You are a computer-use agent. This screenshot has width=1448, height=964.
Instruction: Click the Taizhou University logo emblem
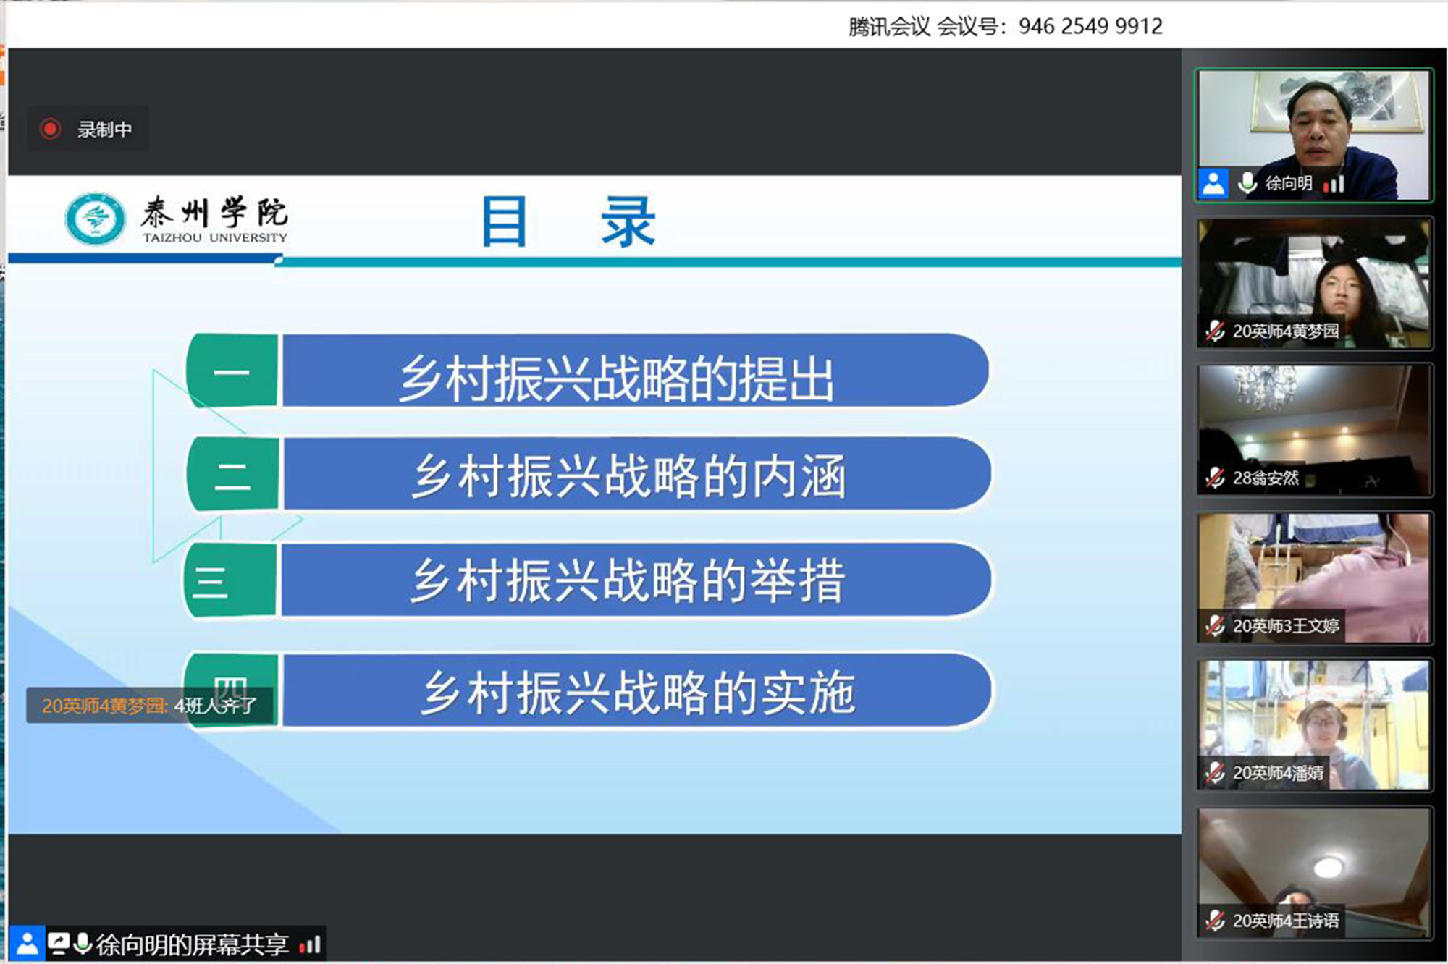(95, 218)
